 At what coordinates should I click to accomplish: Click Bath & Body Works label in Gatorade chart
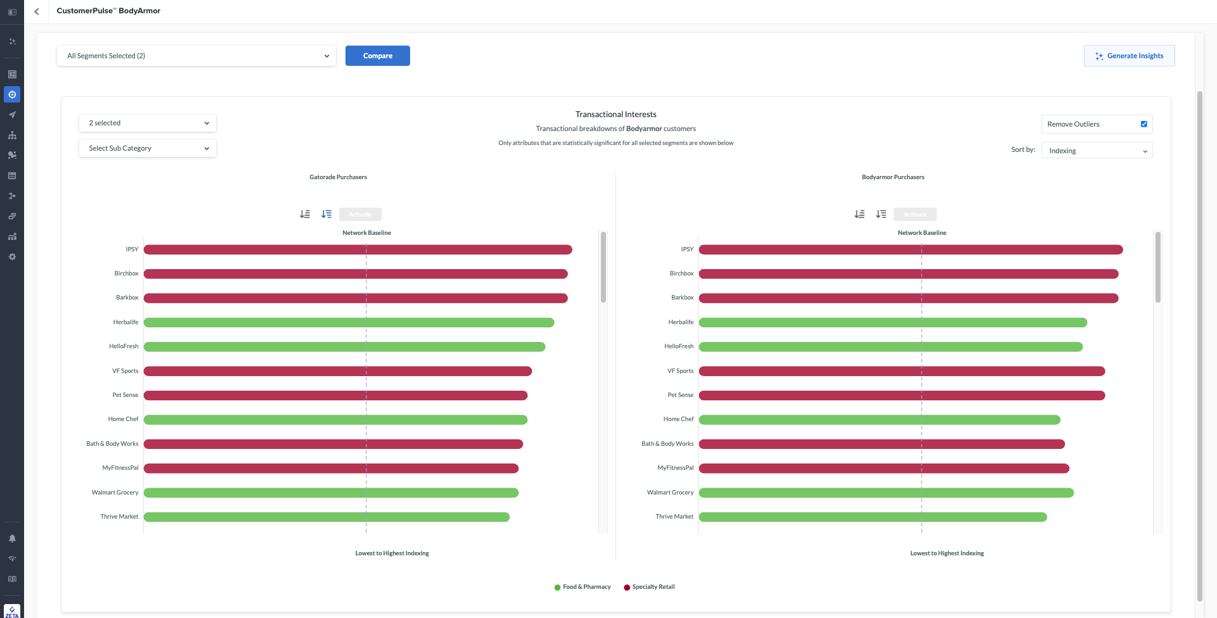pos(112,444)
